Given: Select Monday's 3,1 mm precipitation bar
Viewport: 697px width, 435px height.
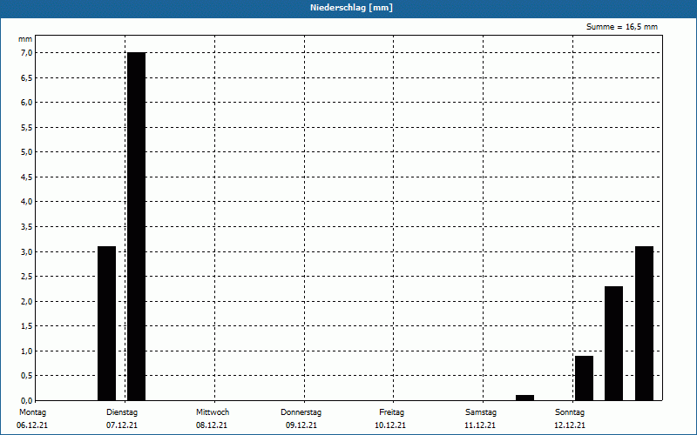Looking at the screenshot, I should pos(106,323).
